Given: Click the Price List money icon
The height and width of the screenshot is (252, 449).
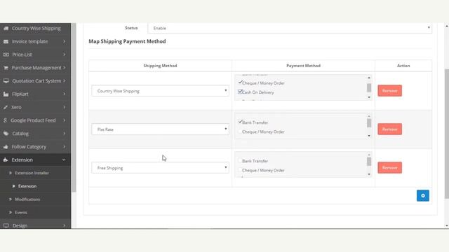Looking at the screenshot, I should pyautogui.click(x=6, y=55).
